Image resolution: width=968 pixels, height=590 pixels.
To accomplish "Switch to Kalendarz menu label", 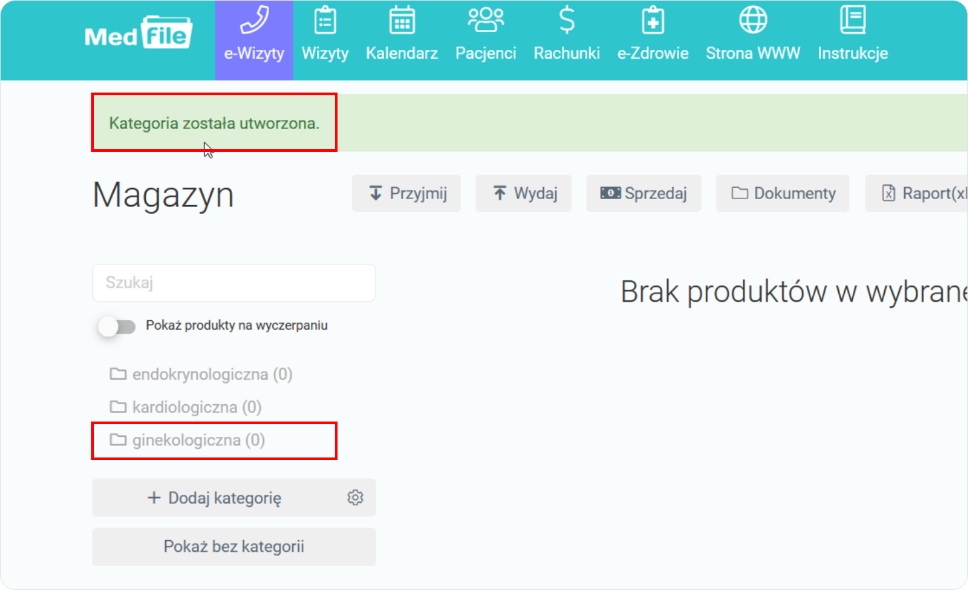I will (402, 53).
